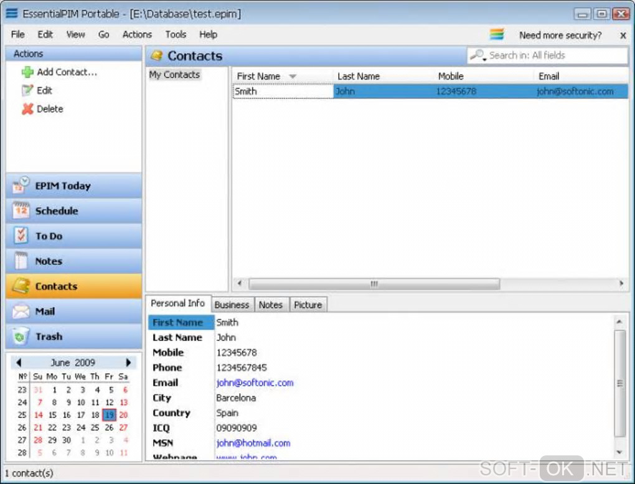Click the horizontal scrollbar thumb in contact list
635x484 pixels.
pyautogui.click(x=374, y=284)
